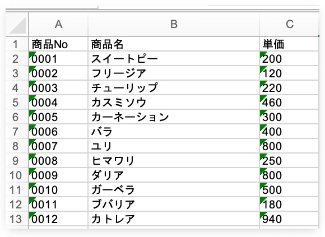Select cell containing ガーベラ
The image size is (325, 237).
coord(174,189)
